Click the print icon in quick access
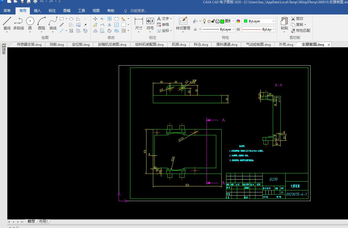Screen dimensions: 348x228 [x=35, y=2]
